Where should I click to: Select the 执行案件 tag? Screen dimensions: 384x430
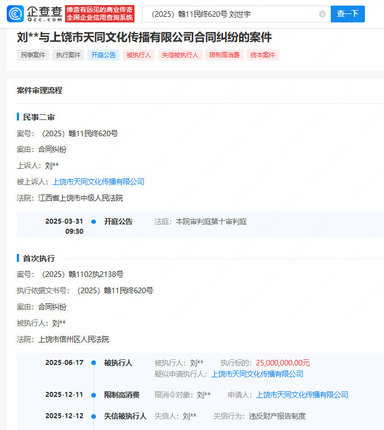click(68, 55)
